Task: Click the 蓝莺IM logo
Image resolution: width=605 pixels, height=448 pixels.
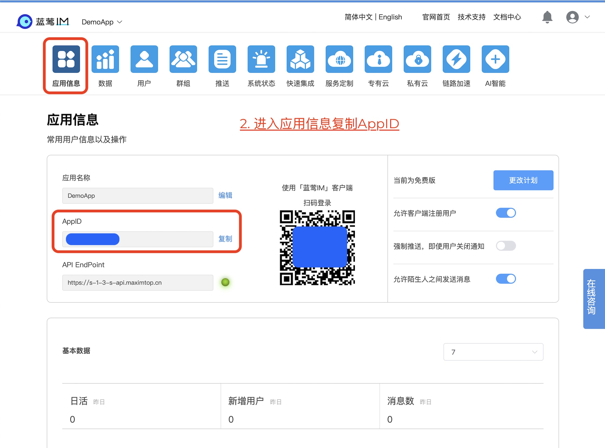Action: click(x=43, y=21)
